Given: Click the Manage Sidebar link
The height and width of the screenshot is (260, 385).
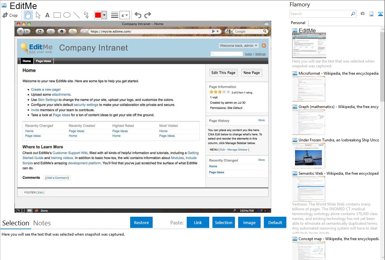Looking at the screenshot, I should click(x=237, y=149).
